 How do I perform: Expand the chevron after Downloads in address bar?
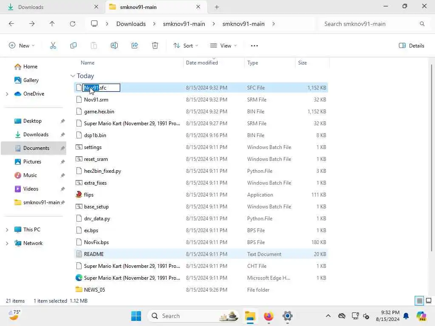(x=154, y=24)
